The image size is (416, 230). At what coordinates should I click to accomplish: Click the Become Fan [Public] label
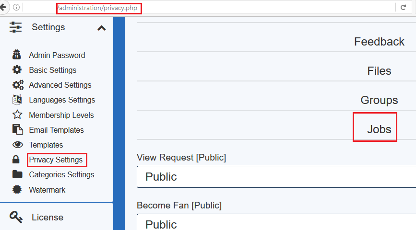(179, 206)
